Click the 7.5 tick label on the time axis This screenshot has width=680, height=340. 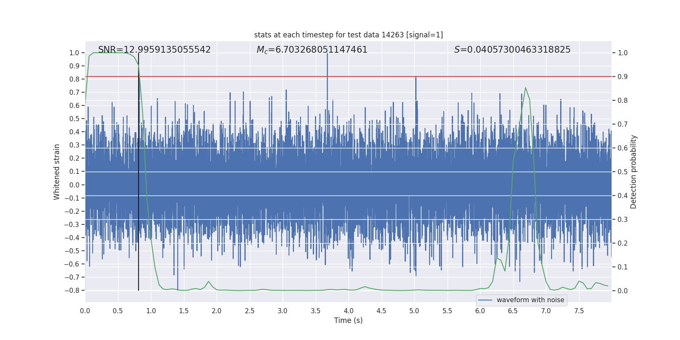click(x=579, y=311)
